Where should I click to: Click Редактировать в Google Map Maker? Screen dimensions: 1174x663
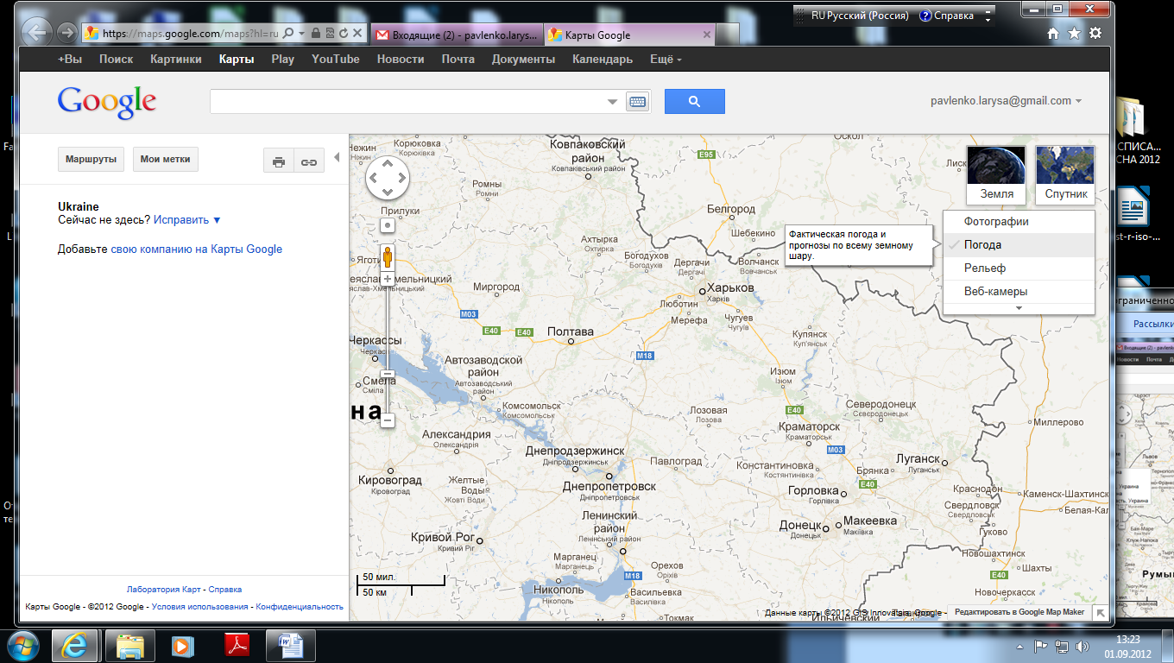tap(1019, 612)
